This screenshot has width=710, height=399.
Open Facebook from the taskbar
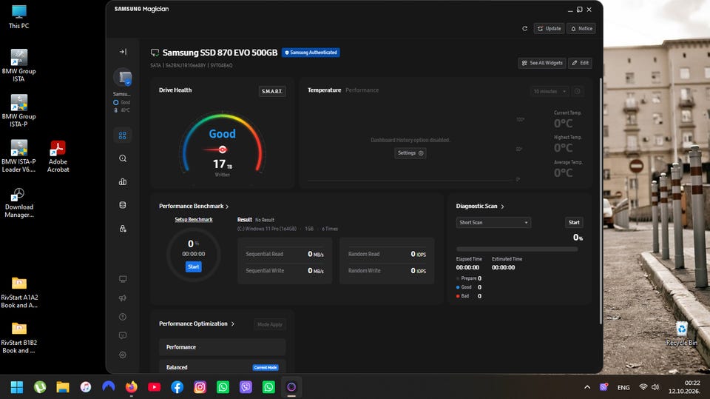[x=177, y=387]
